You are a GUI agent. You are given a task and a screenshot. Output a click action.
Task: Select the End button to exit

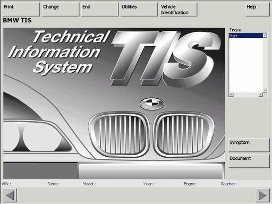point(99,10)
